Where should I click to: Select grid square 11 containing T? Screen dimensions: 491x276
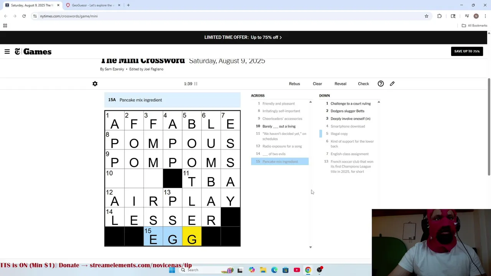click(192, 179)
